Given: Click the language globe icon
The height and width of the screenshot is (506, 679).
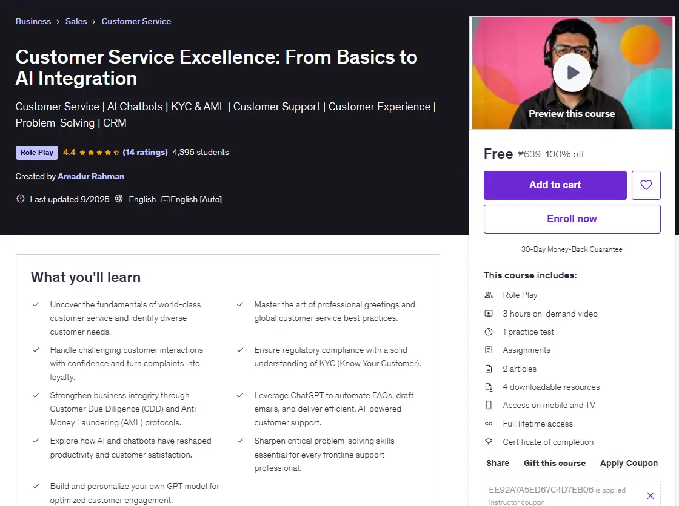Looking at the screenshot, I should (119, 199).
